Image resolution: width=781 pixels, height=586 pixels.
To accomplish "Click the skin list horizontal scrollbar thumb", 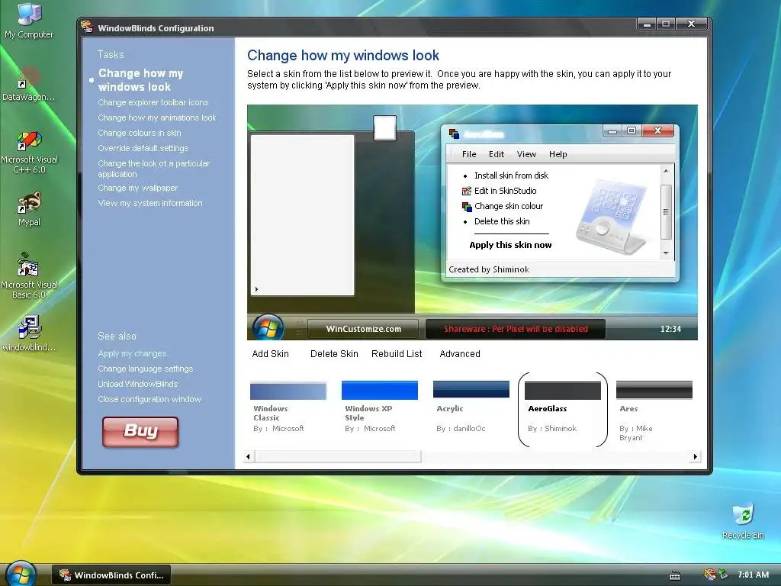I will pyautogui.click(x=338, y=456).
